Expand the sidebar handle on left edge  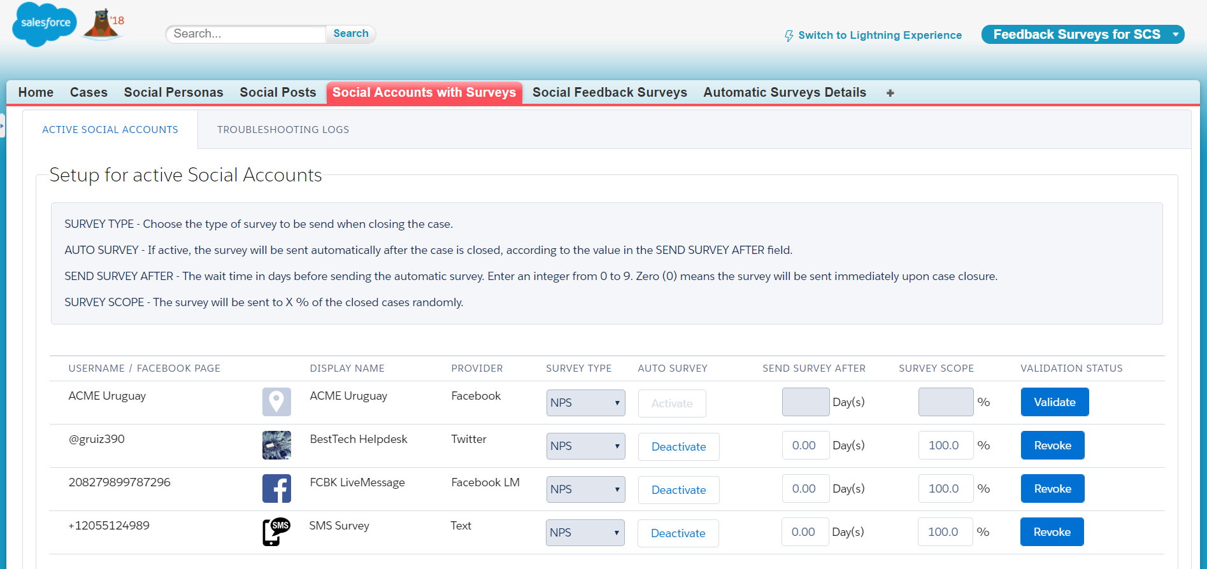[3, 125]
